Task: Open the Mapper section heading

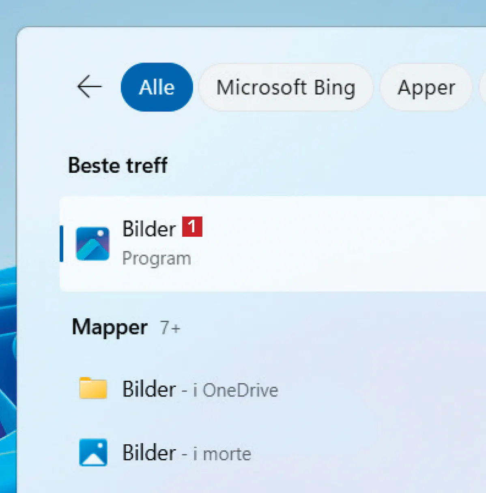Action: pos(110,327)
